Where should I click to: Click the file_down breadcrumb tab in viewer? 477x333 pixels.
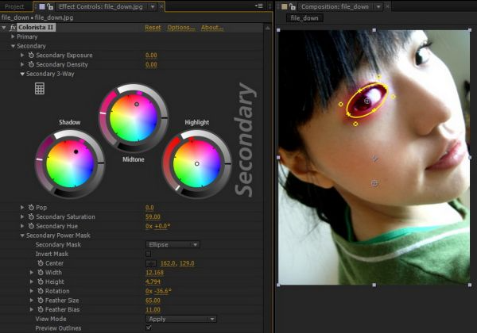pyautogui.click(x=304, y=18)
